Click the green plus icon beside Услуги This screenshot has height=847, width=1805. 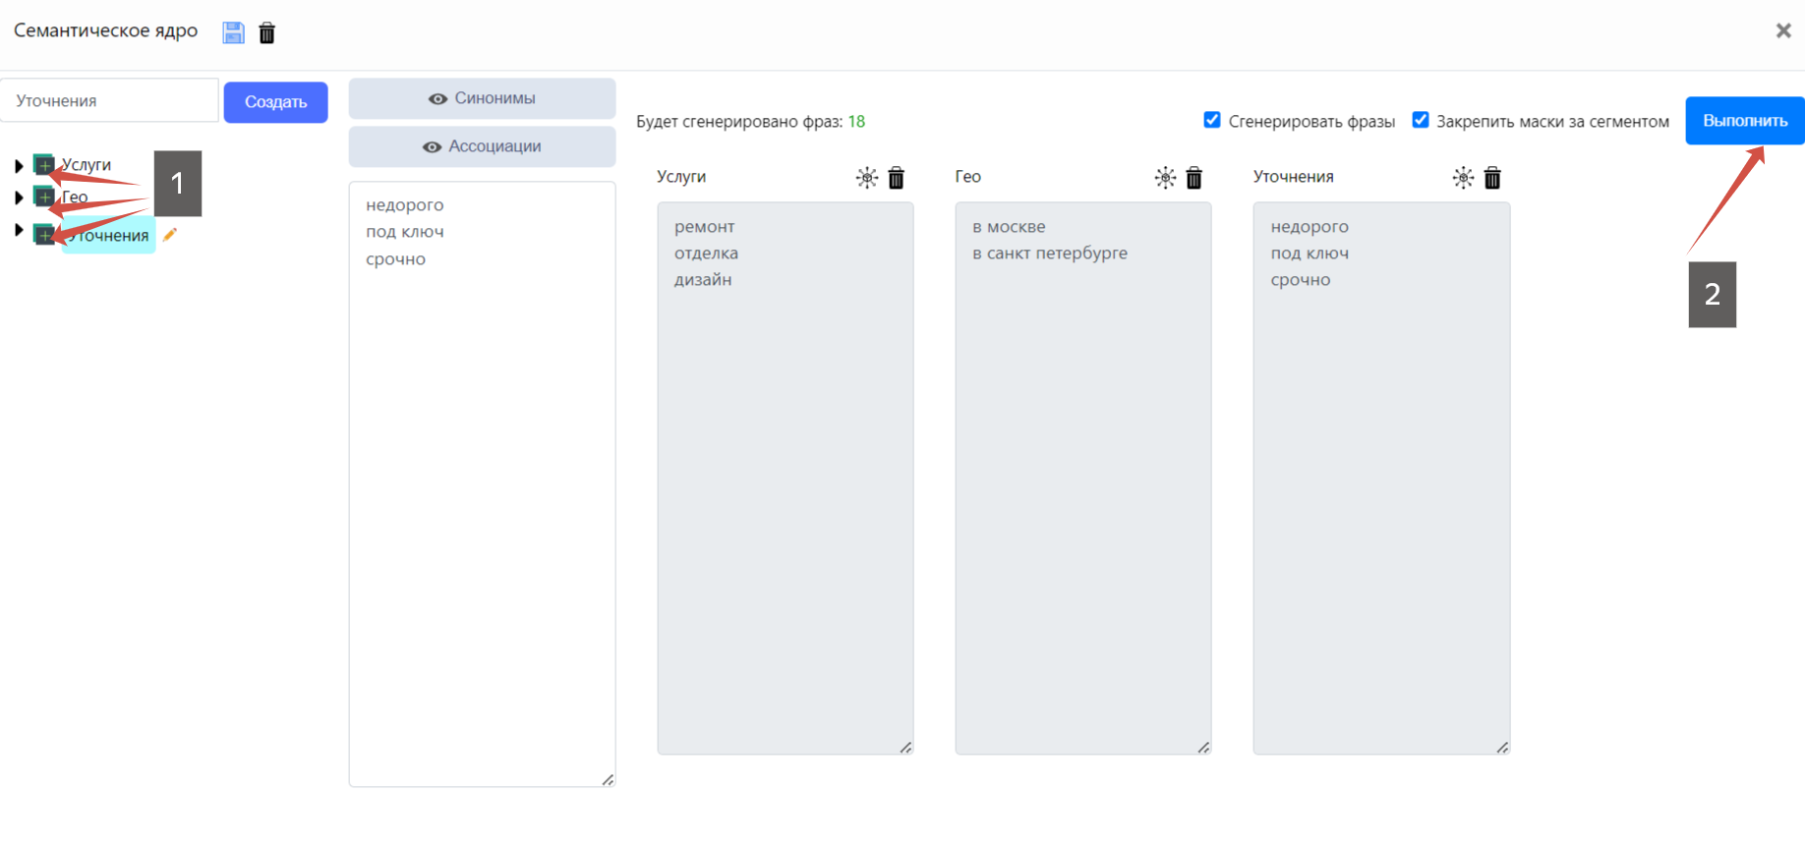[44, 164]
